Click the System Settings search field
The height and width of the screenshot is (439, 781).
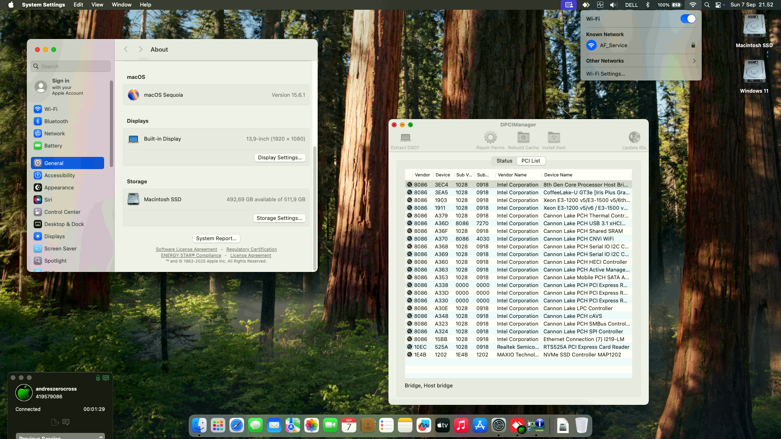tap(70, 66)
